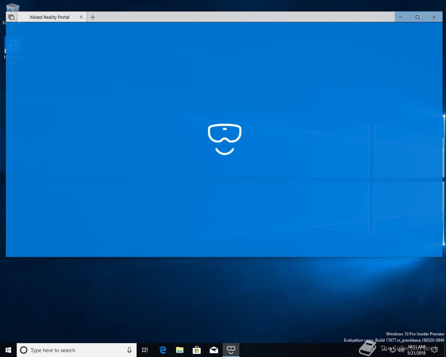The width and height of the screenshot is (446, 357).
Task: Close the Mixed Reality Portal tab
Action: click(81, 17)
